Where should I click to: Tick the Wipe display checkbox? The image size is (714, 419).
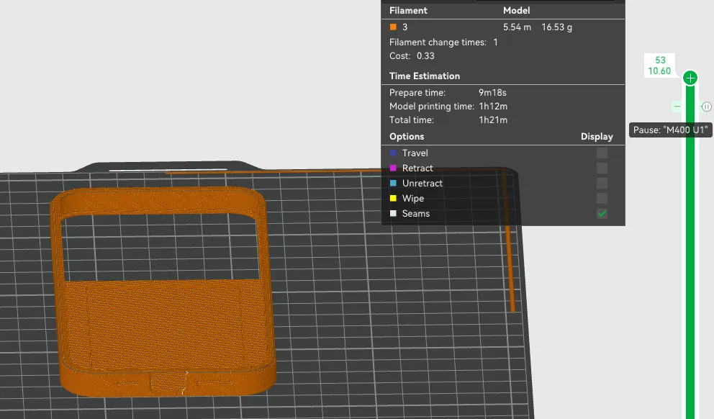[x=602, y=198]
